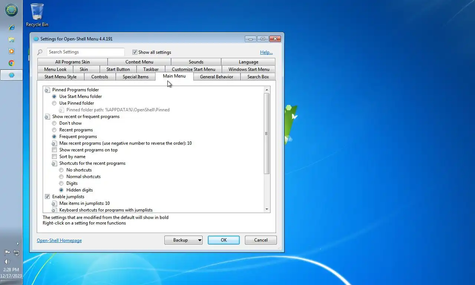Viewport: 475px width, 285px height.
Task: Click the search magnifier icon
Action: 40,52
